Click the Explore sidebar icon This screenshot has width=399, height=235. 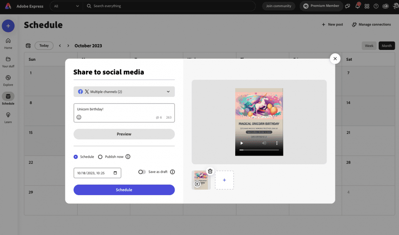pyautogui.click(x=8, y=78)
